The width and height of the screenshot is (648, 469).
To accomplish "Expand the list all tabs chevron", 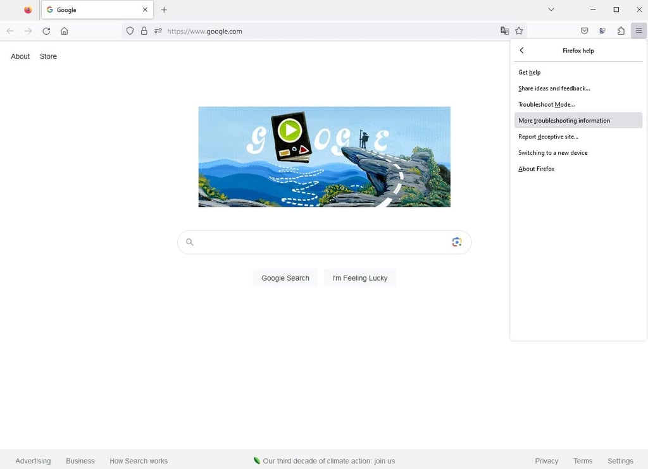I will click(551, 9).
